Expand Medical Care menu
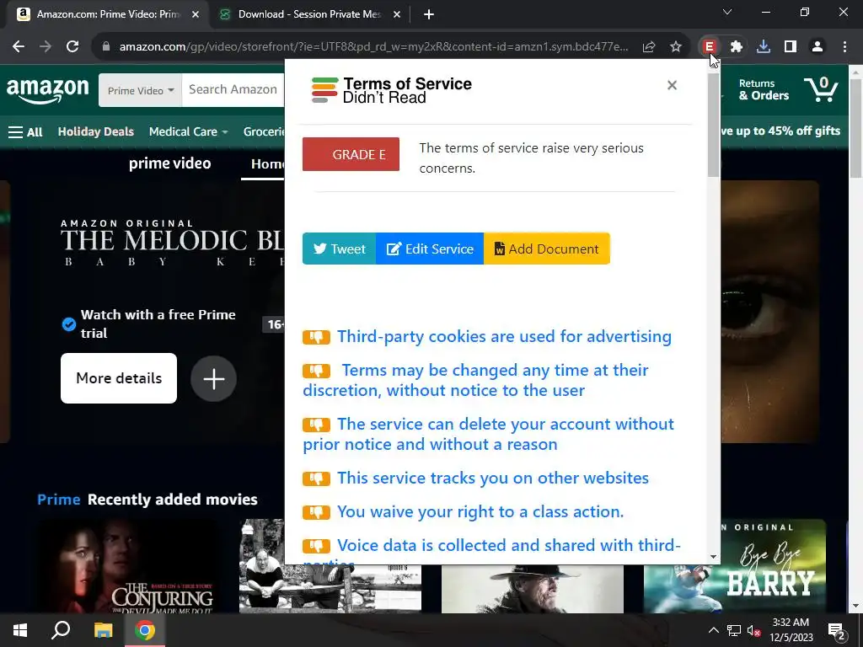The height and width of the screenshot is (647, 863). coord(188,132)
